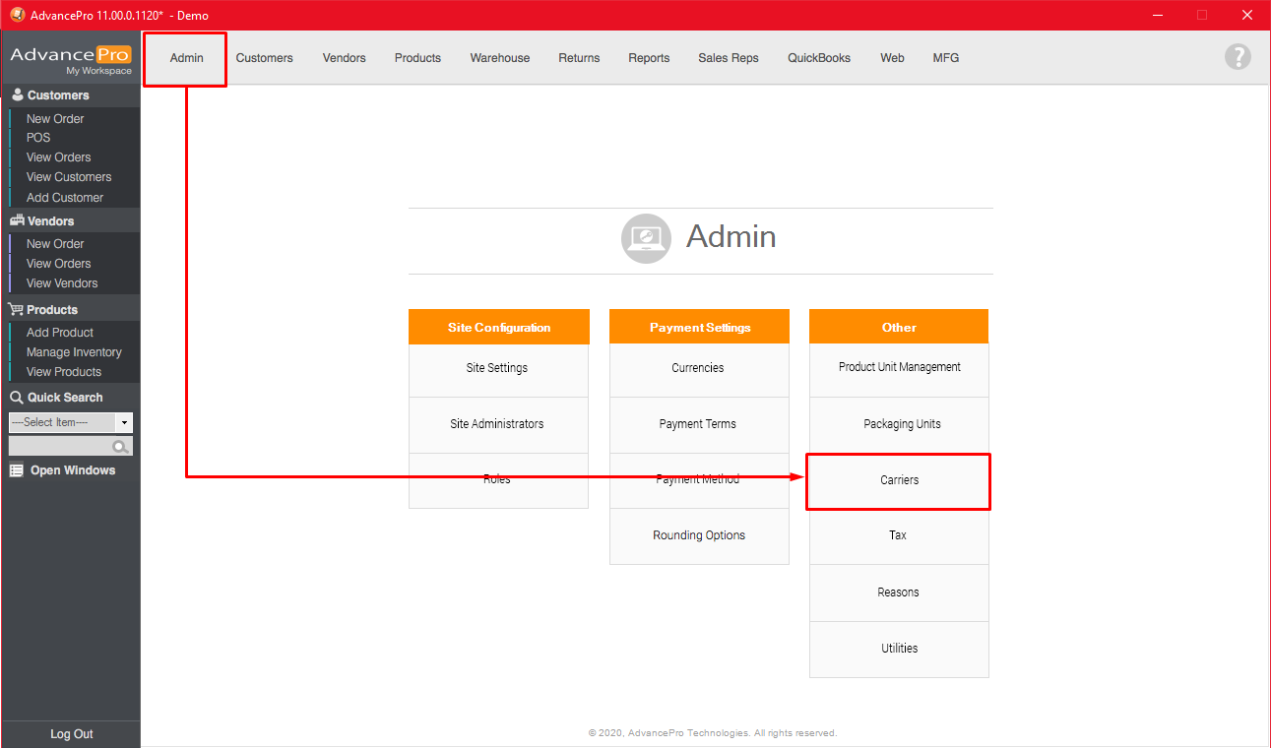
Task: Click the help question mark icon
Action: (x=1237, y=57)
